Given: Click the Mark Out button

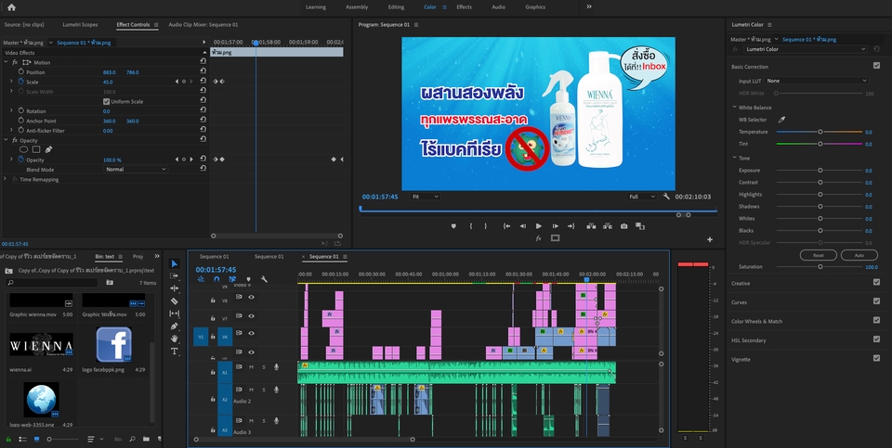Looking at the screenshot, I should [x=485, y=226].
